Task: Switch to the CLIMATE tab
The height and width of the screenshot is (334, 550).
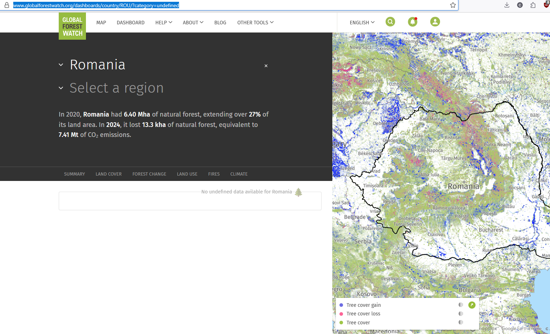Action: [x=239, y=174]
